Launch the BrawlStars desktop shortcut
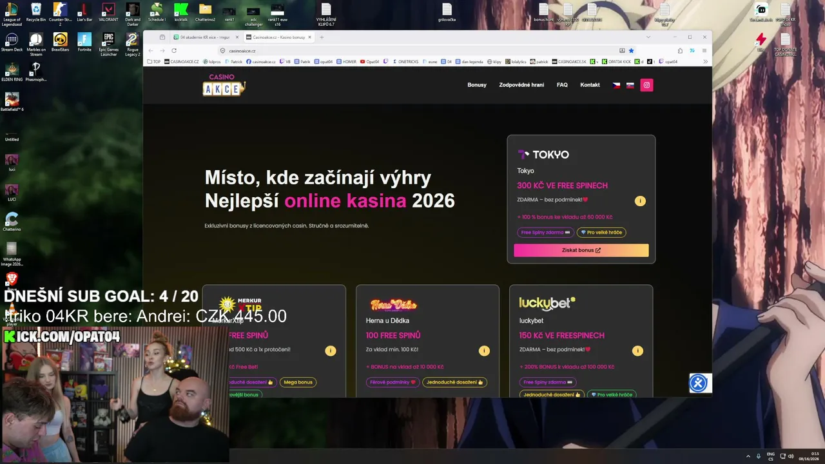 click(x=60, y=43)
